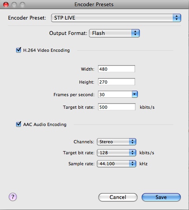Open the Stereo channels dropdown

point(117,142)
